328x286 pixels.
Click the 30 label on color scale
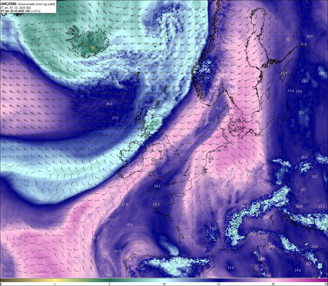pos(273,284)
